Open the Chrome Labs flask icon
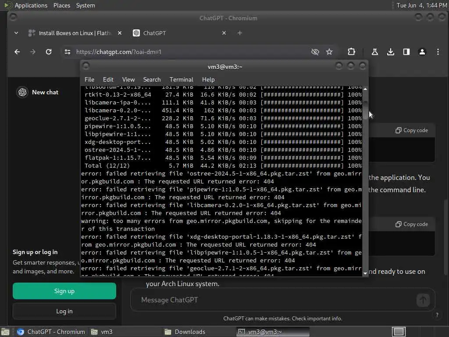This screenshot has width=449, height=337. click(374, 52)
